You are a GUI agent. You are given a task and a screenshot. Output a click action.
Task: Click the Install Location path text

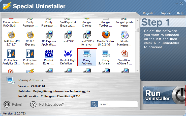pyautogui.click(x=49, y=96)
